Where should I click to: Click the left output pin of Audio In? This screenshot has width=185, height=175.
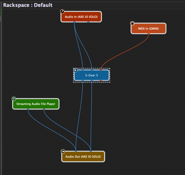[x=75, y=22]
